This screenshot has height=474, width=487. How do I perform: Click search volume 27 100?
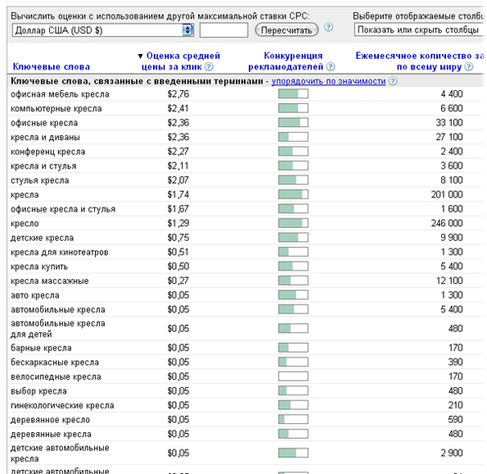point(449,137)
